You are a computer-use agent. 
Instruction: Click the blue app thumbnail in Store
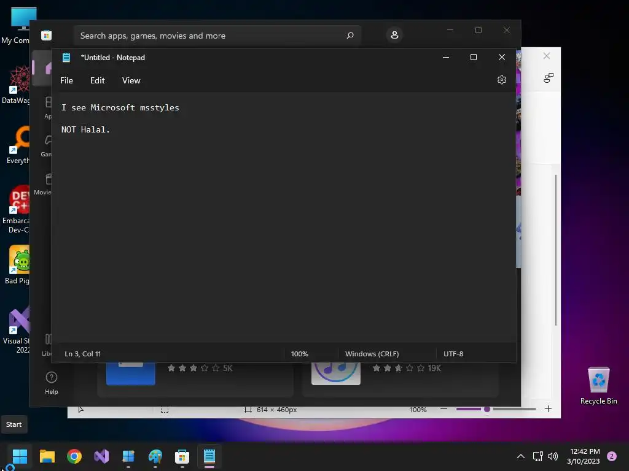pos(130,373)
